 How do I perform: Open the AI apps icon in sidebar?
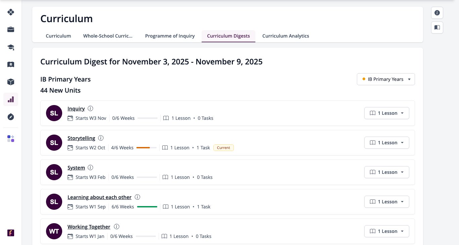11,139
